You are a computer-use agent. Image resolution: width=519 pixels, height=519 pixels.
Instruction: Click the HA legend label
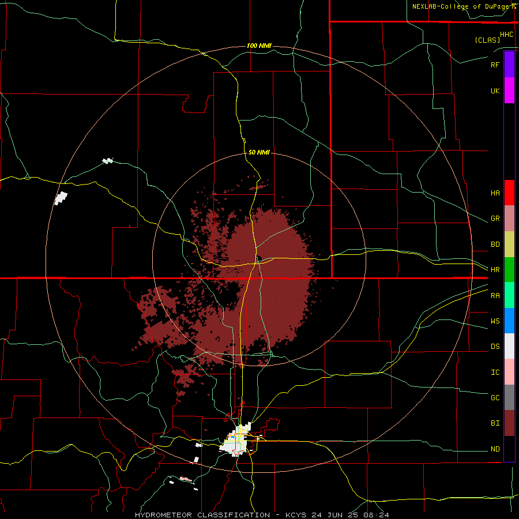(x=495, y=193)
